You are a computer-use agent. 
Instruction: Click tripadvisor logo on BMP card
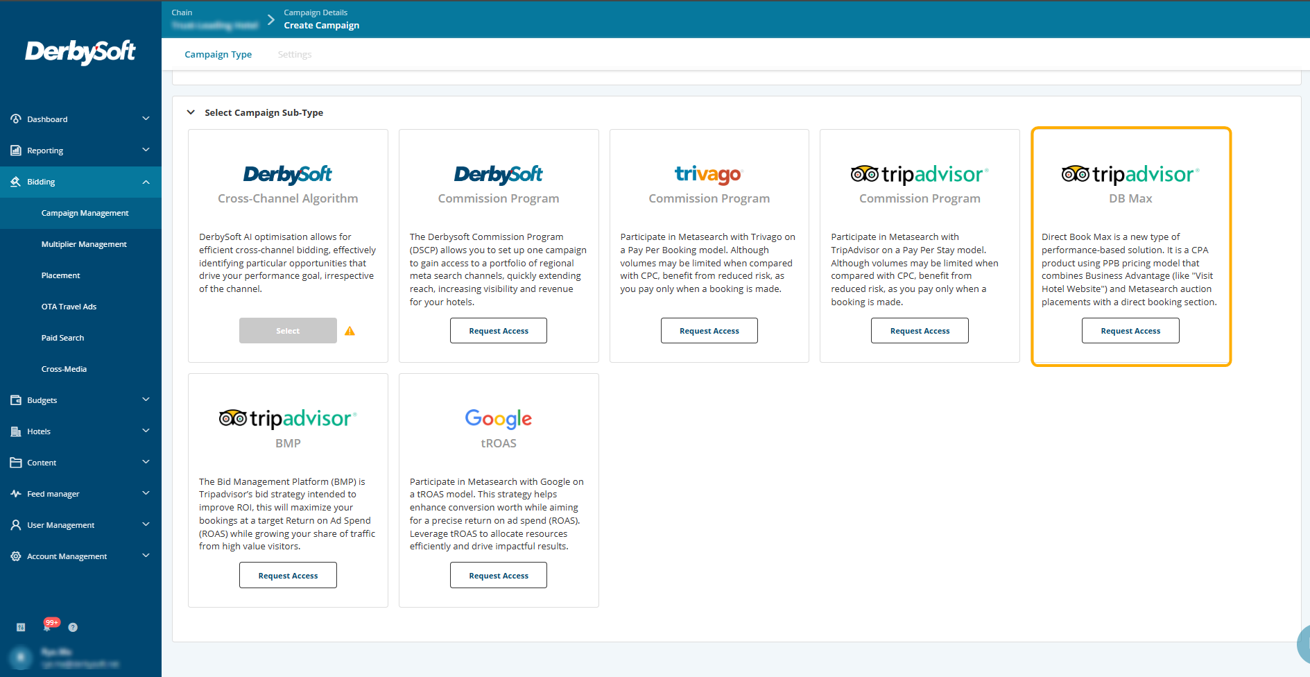coord(288,418)
